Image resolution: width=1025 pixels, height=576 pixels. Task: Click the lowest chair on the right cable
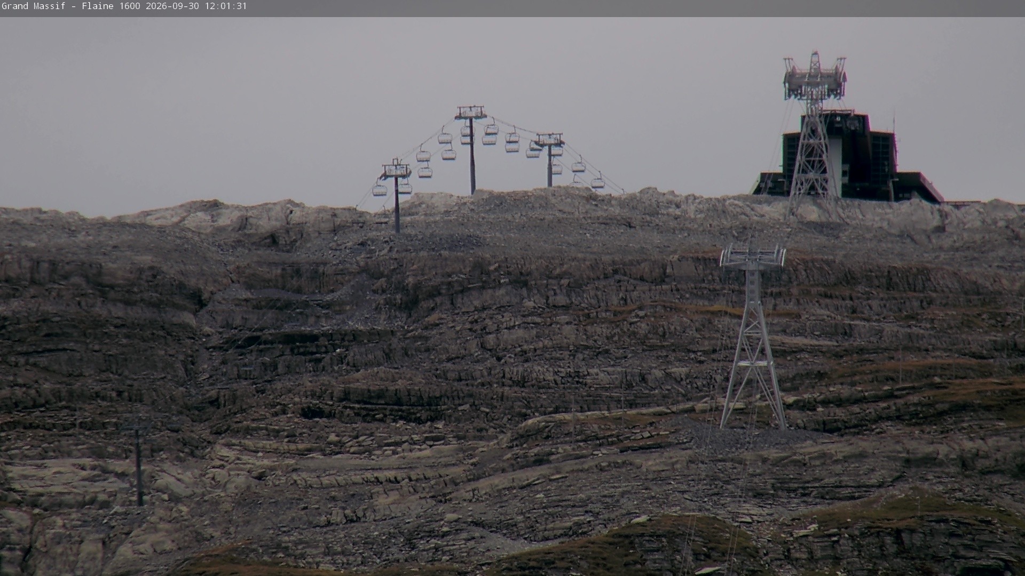597,183
